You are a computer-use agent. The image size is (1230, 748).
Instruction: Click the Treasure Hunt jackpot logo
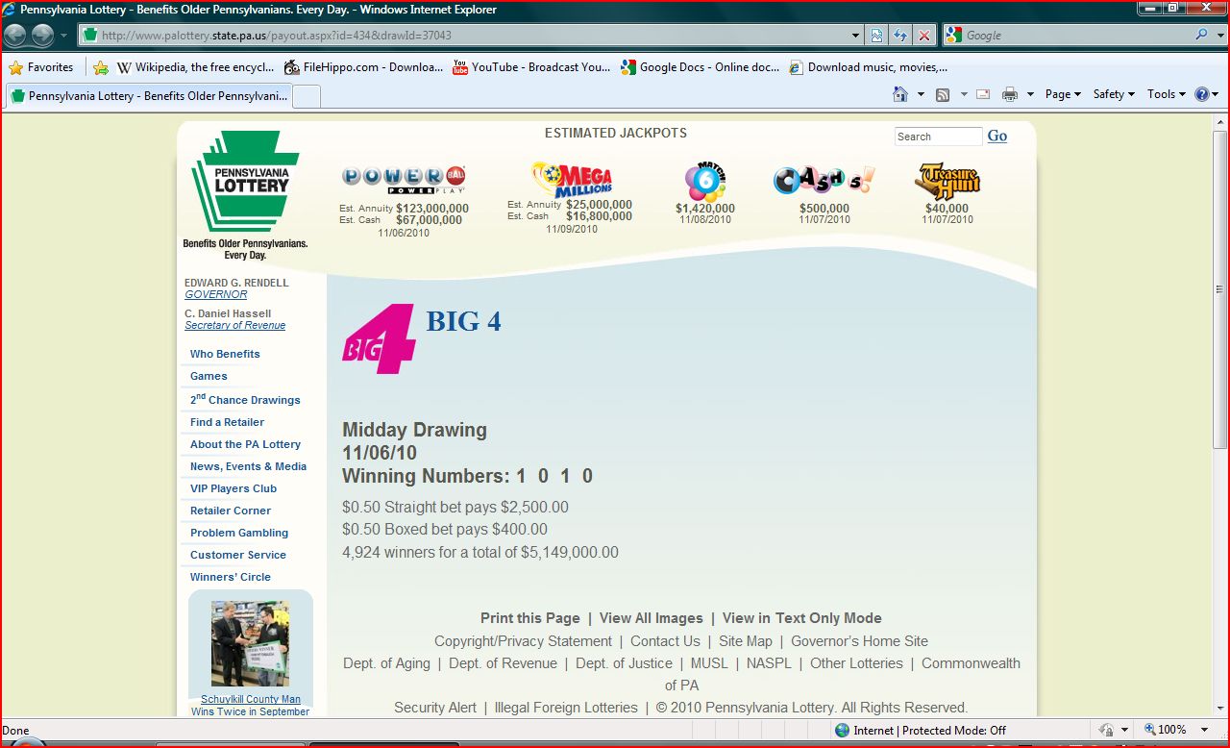tap(947, 181)
